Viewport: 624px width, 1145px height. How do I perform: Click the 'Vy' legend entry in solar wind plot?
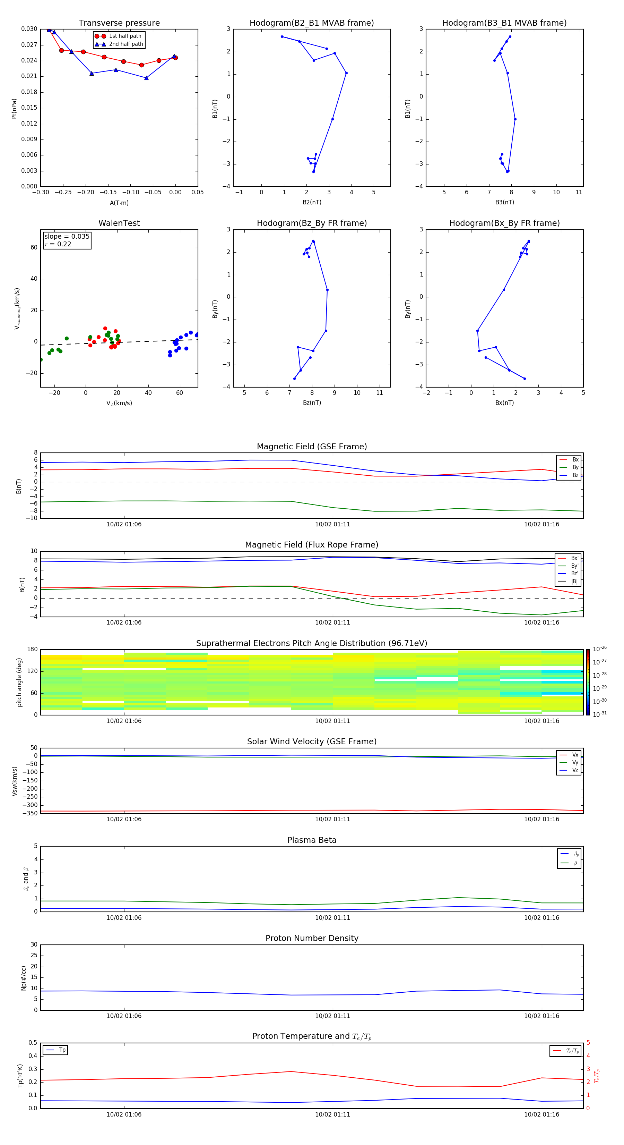pyautogui.click(x=569, y=762)
